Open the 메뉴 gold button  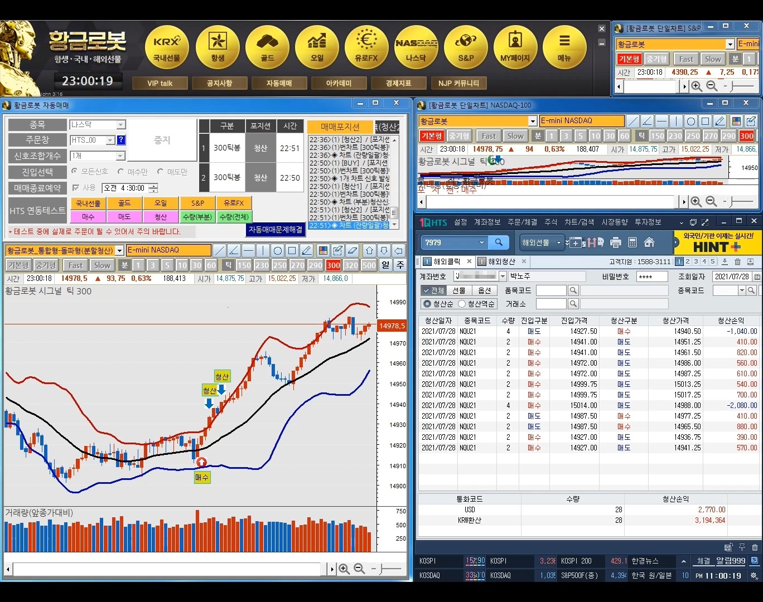pos(564,48)
